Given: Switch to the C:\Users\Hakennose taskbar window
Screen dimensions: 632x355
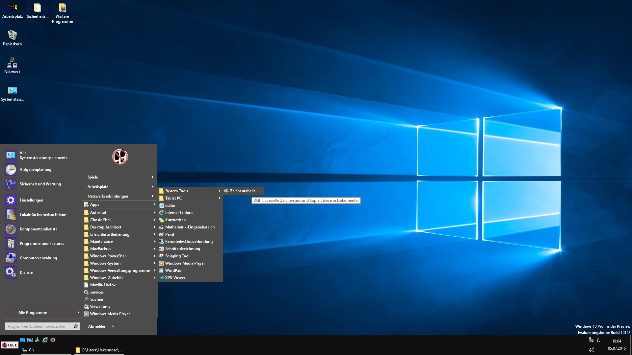Looking at the screenshot, I should (99, 350).
